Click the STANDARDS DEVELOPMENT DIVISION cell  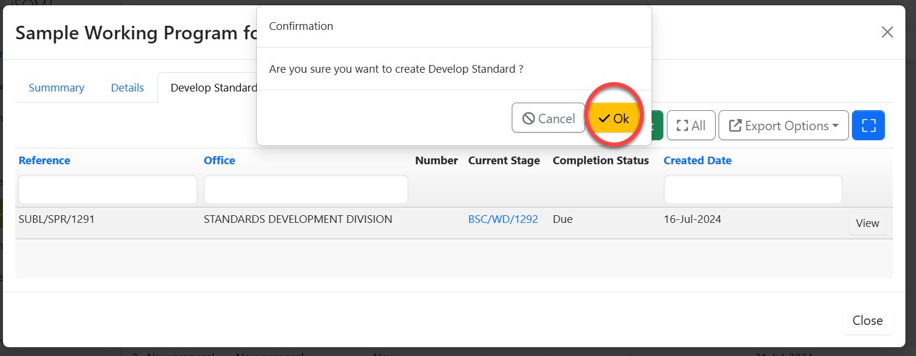tap(298, 219)
